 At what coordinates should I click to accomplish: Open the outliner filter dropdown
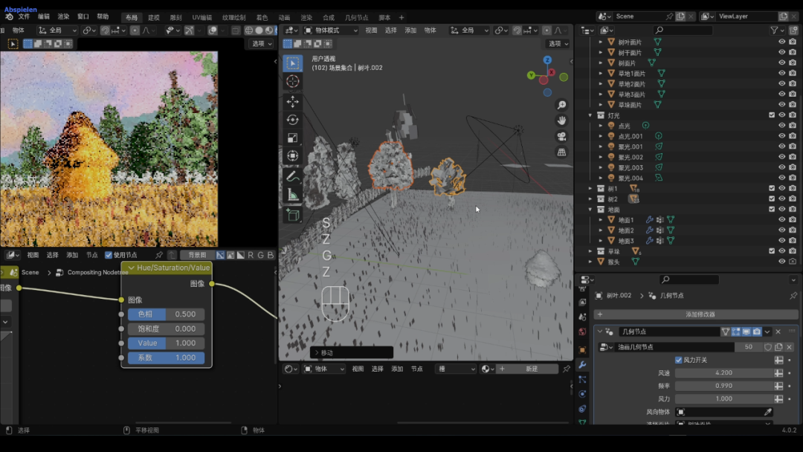click(x=778, y=30)
